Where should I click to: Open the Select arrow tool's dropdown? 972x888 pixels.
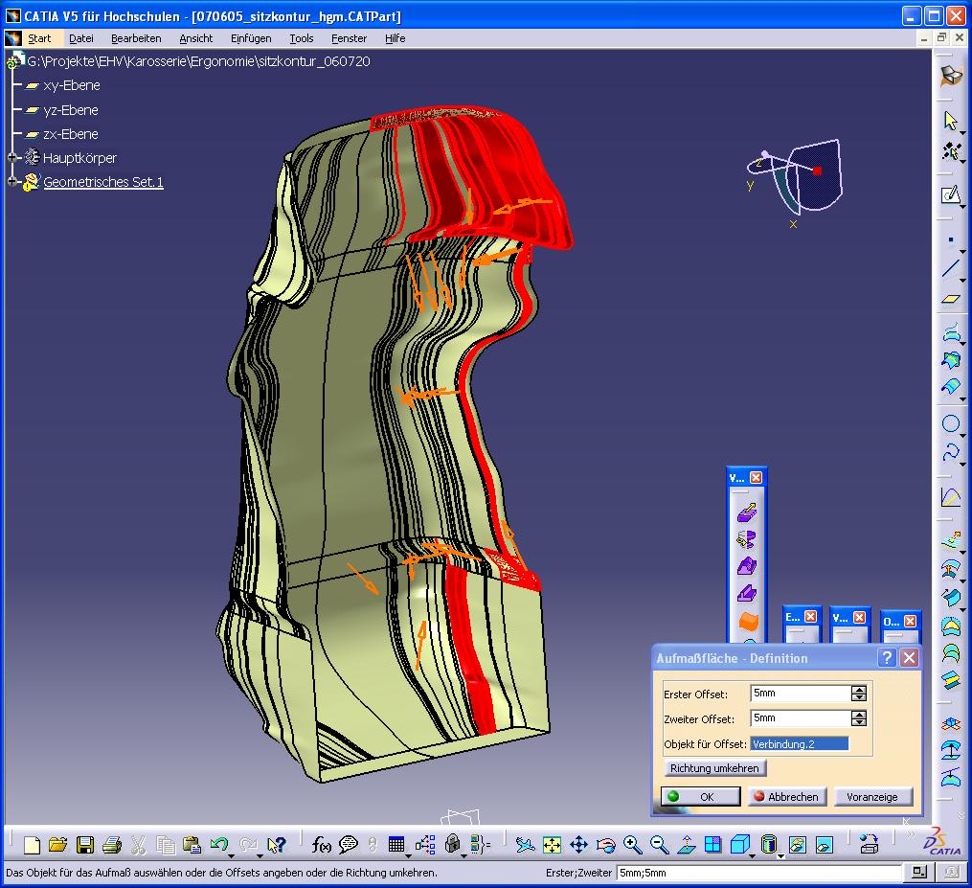click(962, 132)
